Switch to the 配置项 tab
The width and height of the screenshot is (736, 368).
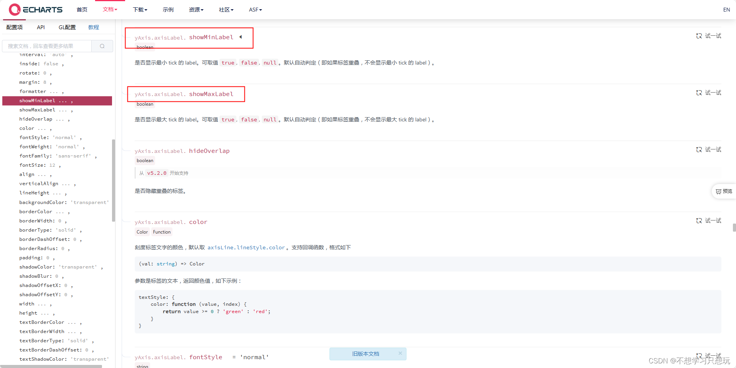[x=15, y=27]
